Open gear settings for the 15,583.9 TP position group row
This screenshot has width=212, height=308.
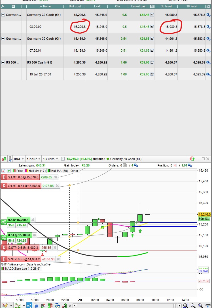point(209,39)
